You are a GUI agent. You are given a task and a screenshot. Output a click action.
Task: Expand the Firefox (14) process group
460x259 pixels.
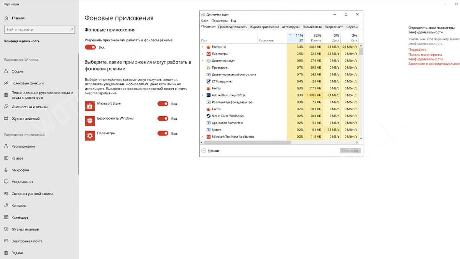tap(202, 47)
